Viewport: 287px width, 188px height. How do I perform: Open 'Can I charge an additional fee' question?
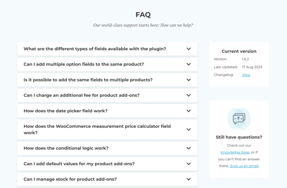[x=107, y=95]
